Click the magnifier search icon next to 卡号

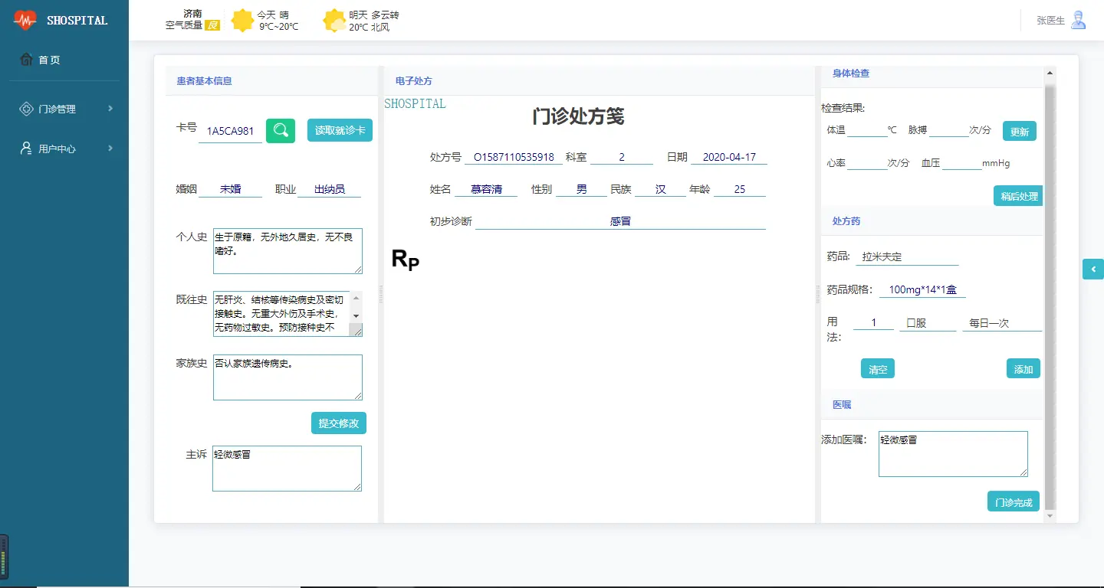click(280, 129)
